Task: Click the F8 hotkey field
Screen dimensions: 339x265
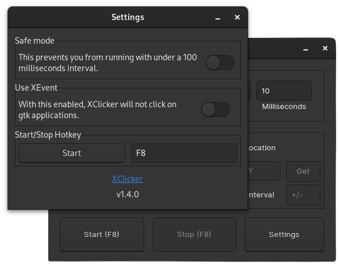Action: pyautogui.click(x=184, y=153)
